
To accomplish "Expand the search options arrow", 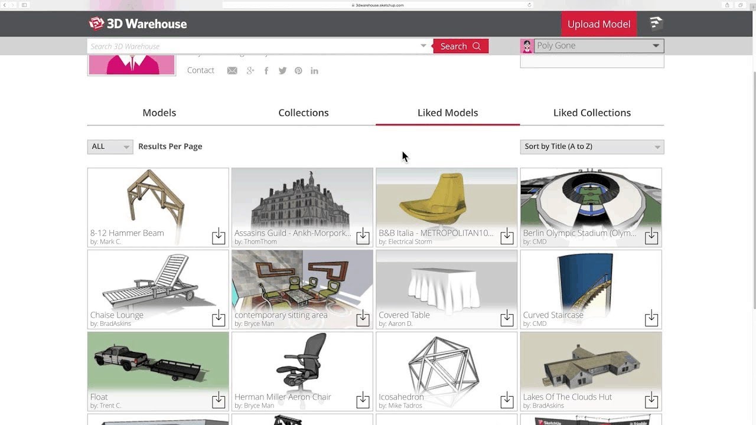I will [423, 46].
